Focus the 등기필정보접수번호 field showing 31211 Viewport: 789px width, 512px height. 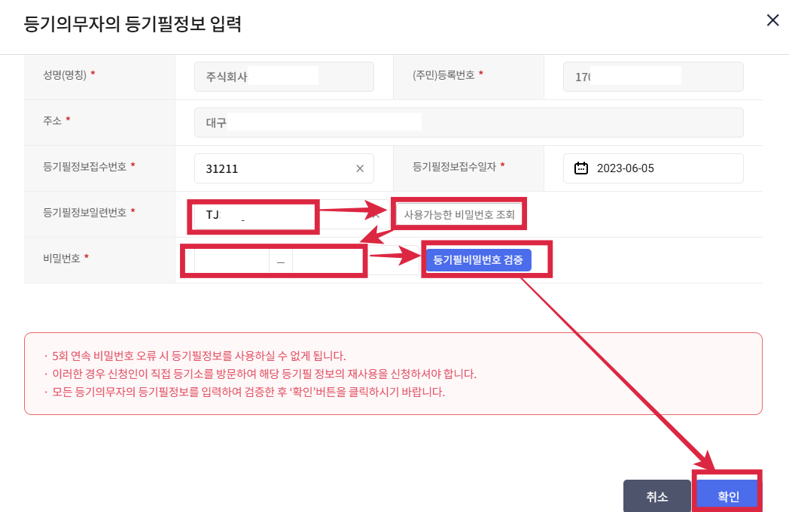pos(271,168)
